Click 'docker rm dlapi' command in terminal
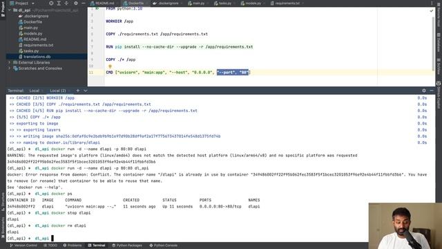Image resolution: width=442 pixels, height=249 pixels. 68,225
